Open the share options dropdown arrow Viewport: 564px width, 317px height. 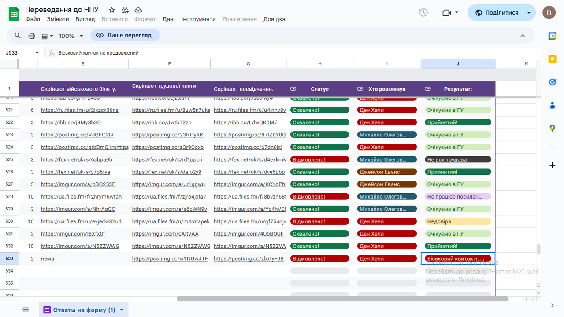(x=529, y=13)
